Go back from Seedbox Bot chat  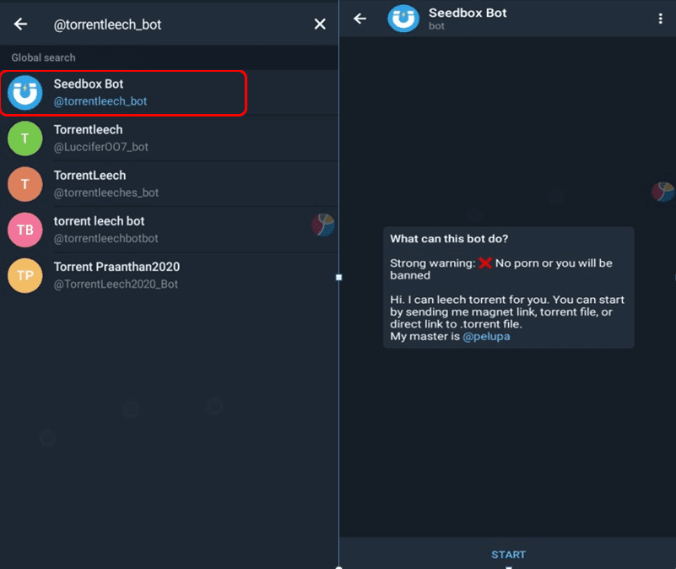[360, 19]
